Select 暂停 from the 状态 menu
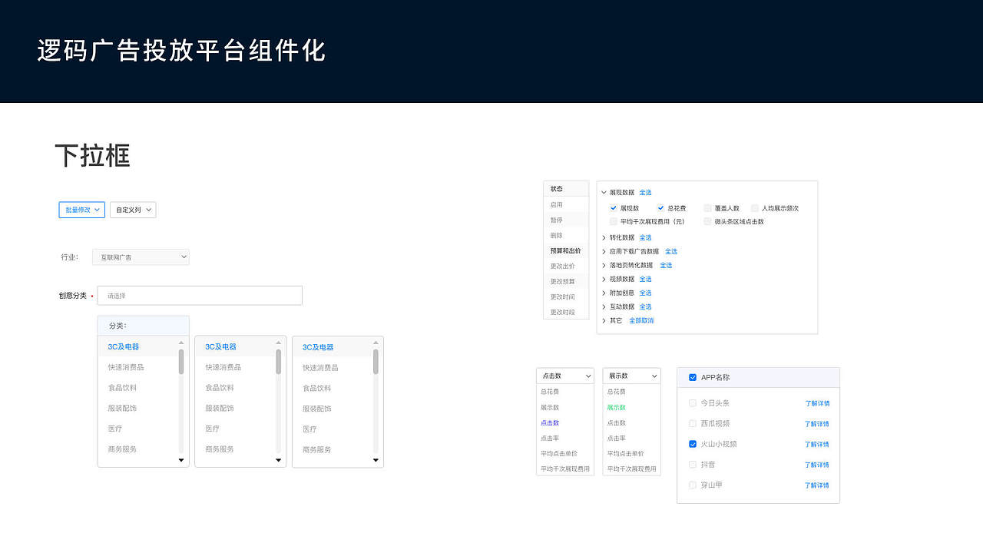 point(558,220)
